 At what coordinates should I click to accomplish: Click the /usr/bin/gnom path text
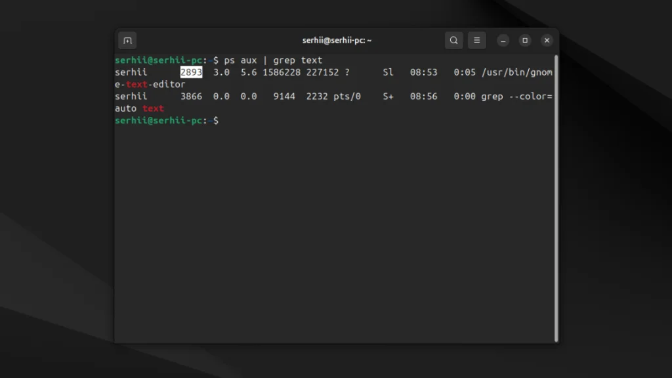[x=517, y=72]
